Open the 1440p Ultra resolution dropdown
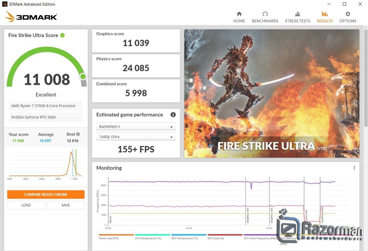 click(x=136, y=136)
